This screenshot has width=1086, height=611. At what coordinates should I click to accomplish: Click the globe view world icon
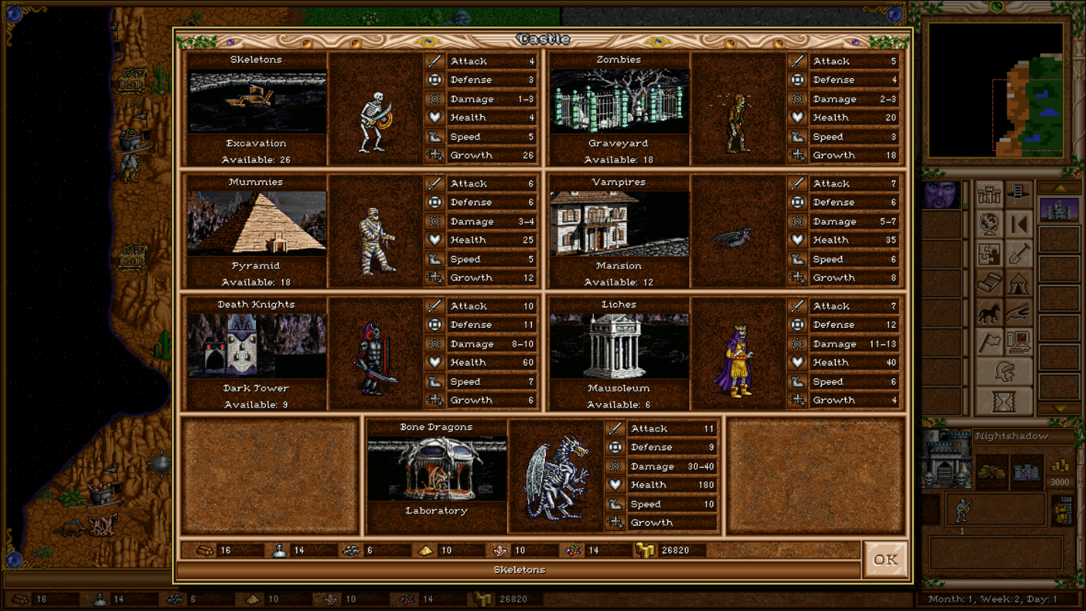tap(989, 224)
